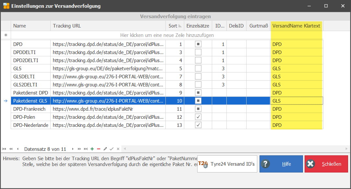This screenshot has height=189, width=351.
Task: Select the DPD-Frankreich name cell
Action: (31, 109)
